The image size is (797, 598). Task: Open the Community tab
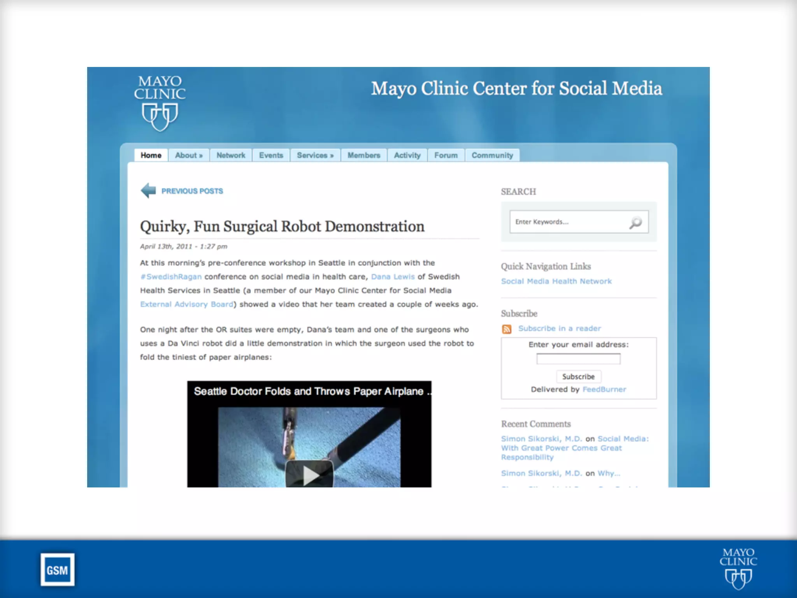coord(492,155)
